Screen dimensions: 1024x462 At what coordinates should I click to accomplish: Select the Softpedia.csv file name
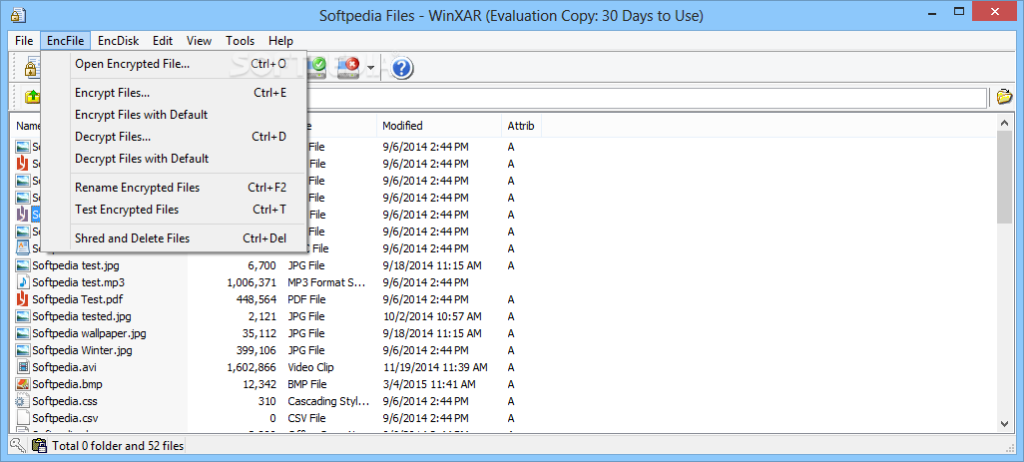65,418
